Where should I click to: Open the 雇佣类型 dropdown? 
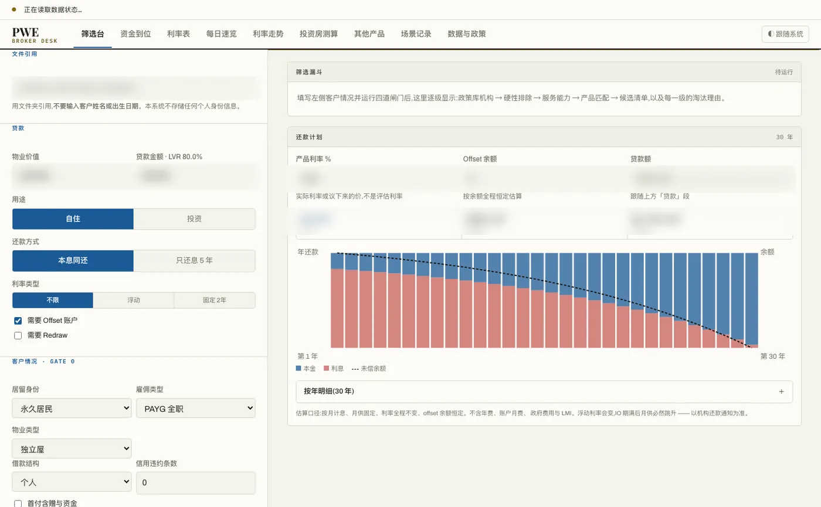click(195, 408)
